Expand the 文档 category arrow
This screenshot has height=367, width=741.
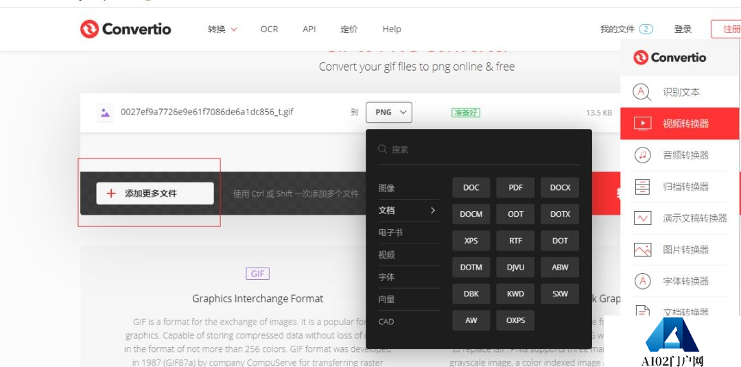(432, 210)
